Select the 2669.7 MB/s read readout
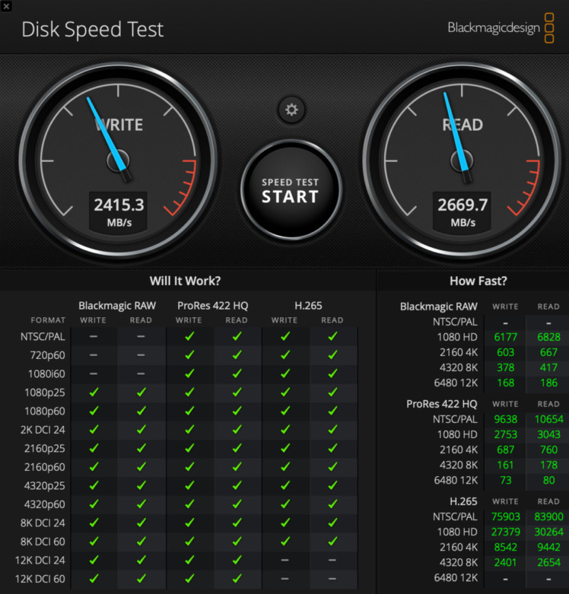 tap(463, 211)
